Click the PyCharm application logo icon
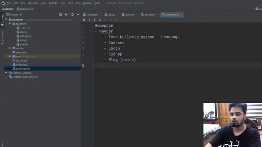Screen dimensions: 262x147 [x=3, y=3]
